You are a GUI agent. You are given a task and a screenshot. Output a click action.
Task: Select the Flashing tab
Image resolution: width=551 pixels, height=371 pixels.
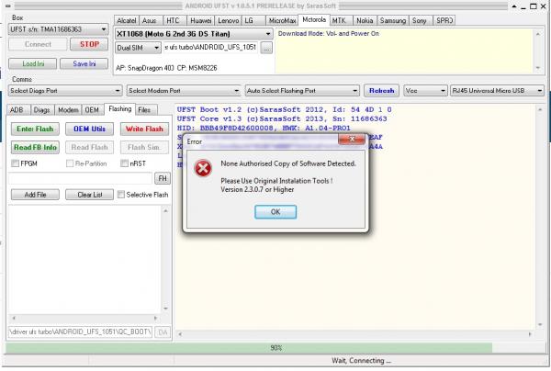120,109
